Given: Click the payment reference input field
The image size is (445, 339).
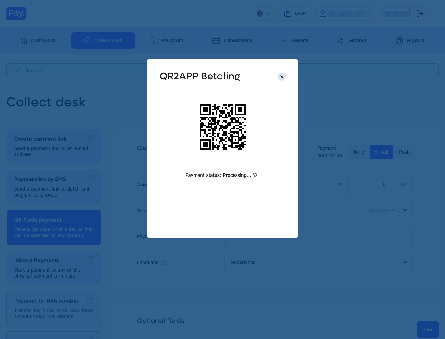Looking at the screenshot, I should click(x=318, y=236).
